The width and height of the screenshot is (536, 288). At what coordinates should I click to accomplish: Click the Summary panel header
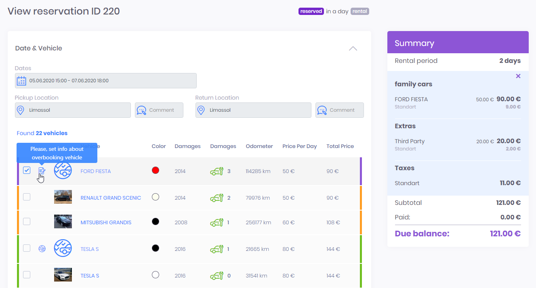(458, 42)
